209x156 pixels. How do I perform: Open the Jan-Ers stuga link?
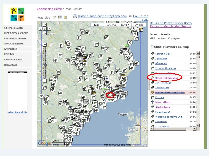[163, 83]
